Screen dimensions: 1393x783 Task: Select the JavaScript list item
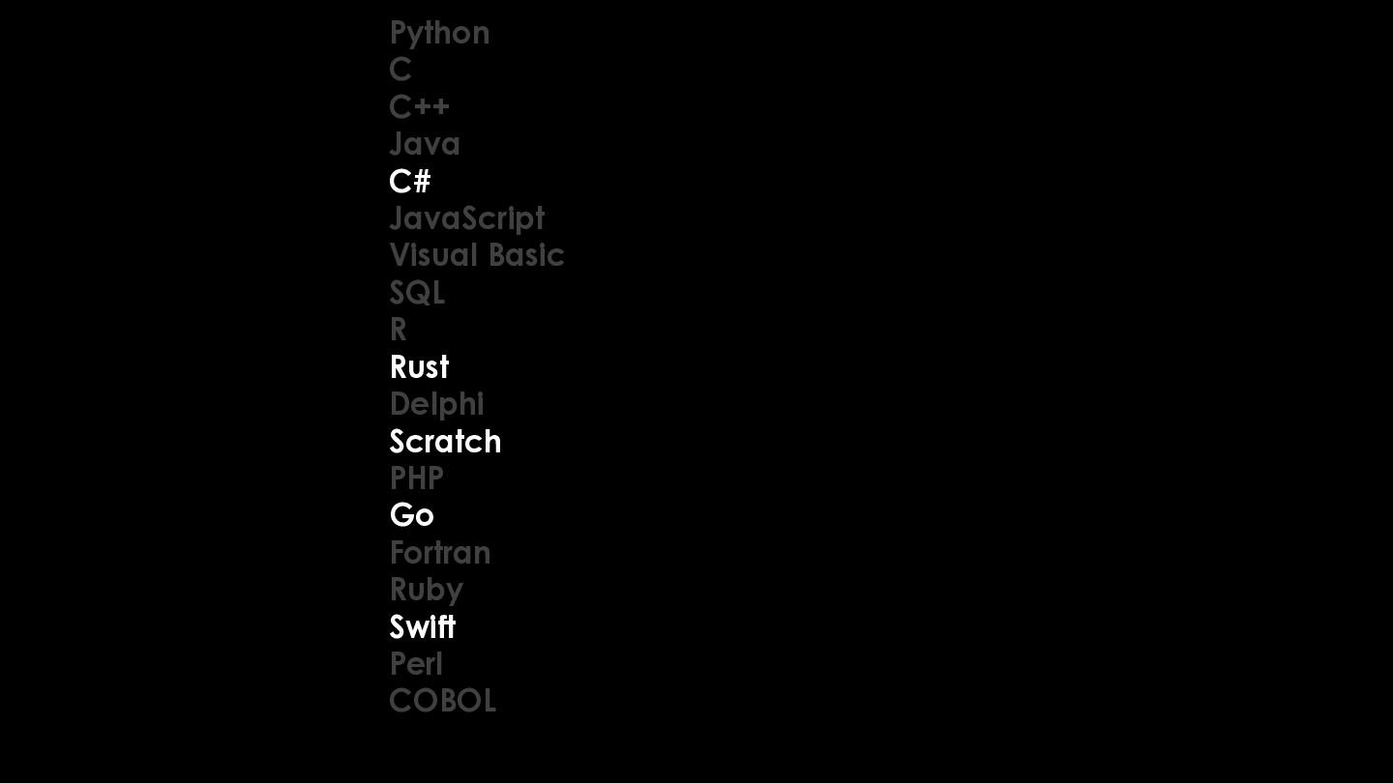466,219
